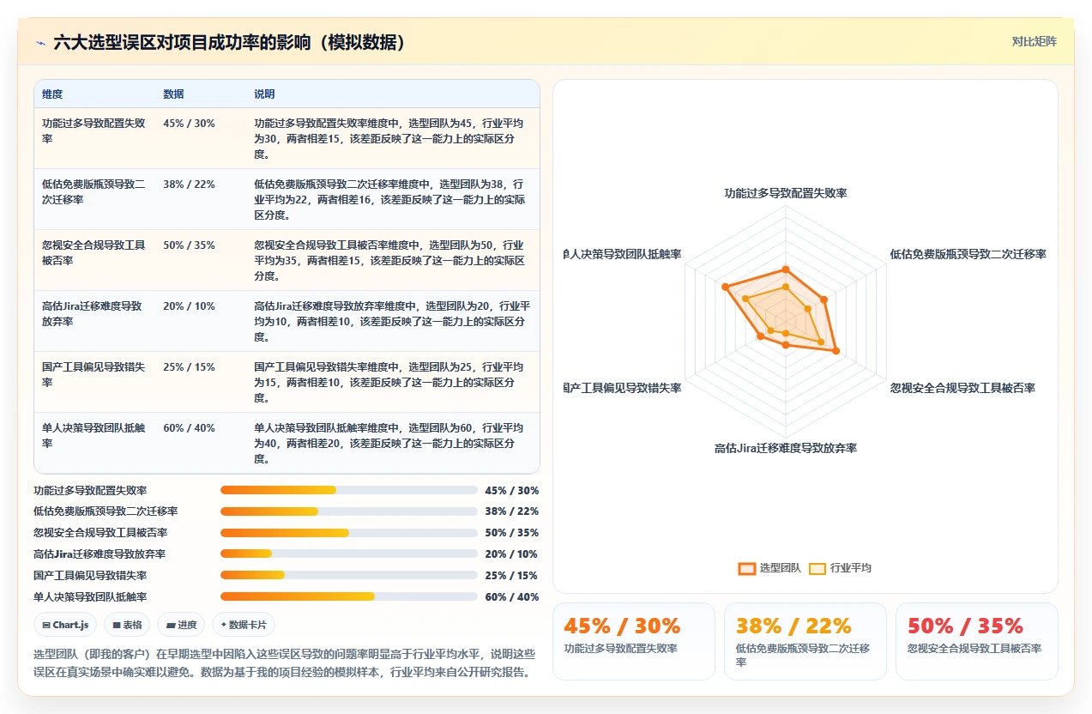Click the 说明 column header
The height and width of the screenshot is (714, 1092).
pyautogui.click(x=264, y=94)
